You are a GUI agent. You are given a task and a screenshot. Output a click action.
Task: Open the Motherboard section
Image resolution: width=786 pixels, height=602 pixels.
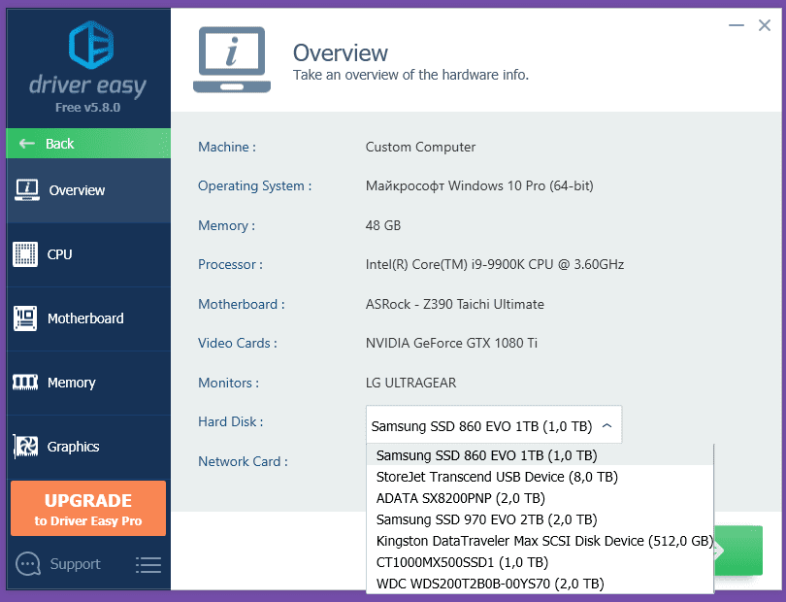coord(88,318)
